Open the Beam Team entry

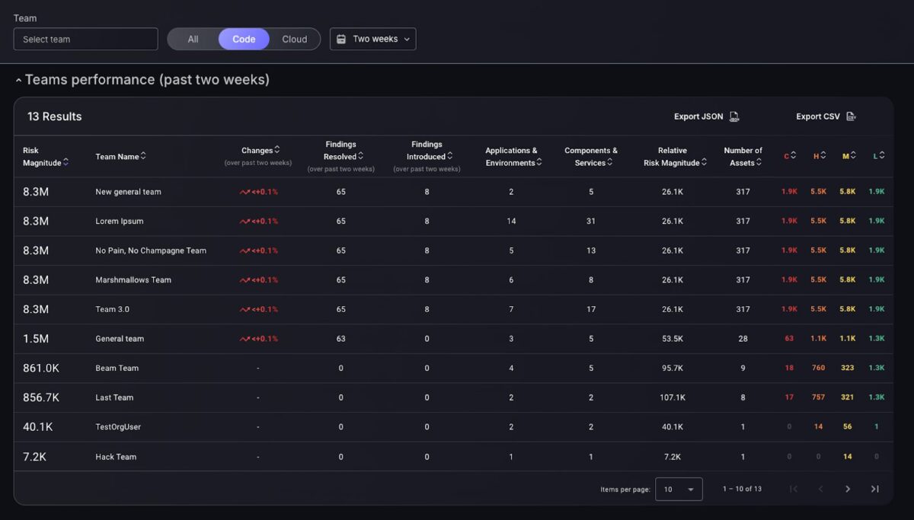pos(117,368)
